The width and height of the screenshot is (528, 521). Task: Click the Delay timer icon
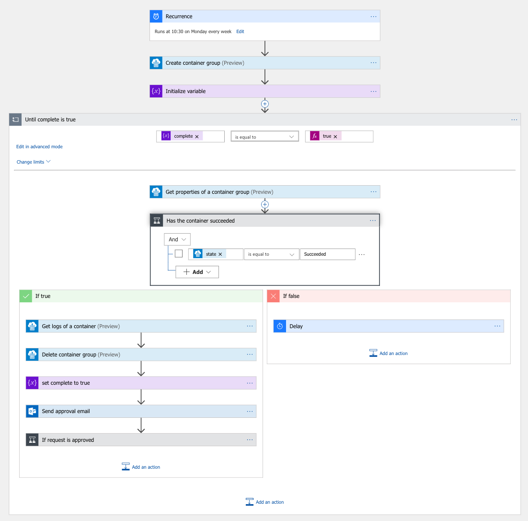point(279,326)
